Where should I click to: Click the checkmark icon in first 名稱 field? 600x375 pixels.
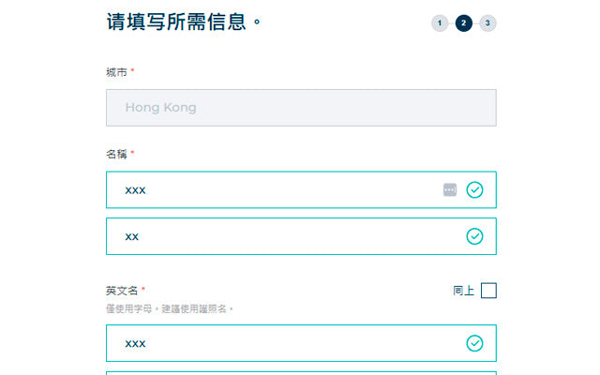click(x=474, y=189)
